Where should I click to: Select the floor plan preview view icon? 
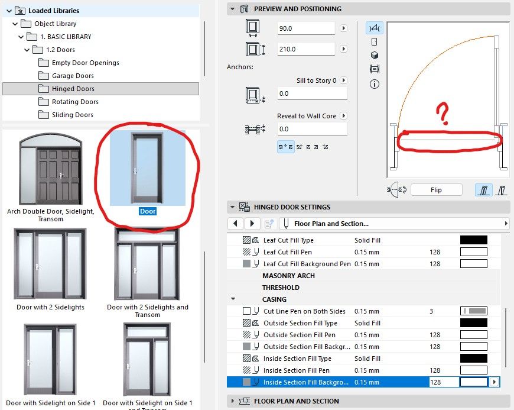pos(375,28)
